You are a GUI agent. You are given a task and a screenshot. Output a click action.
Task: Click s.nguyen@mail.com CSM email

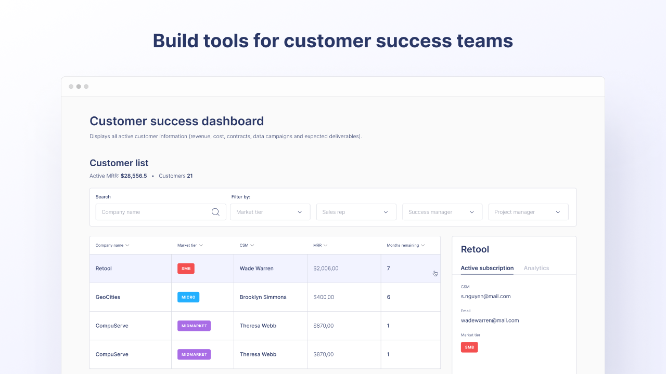tap(485, 296)
